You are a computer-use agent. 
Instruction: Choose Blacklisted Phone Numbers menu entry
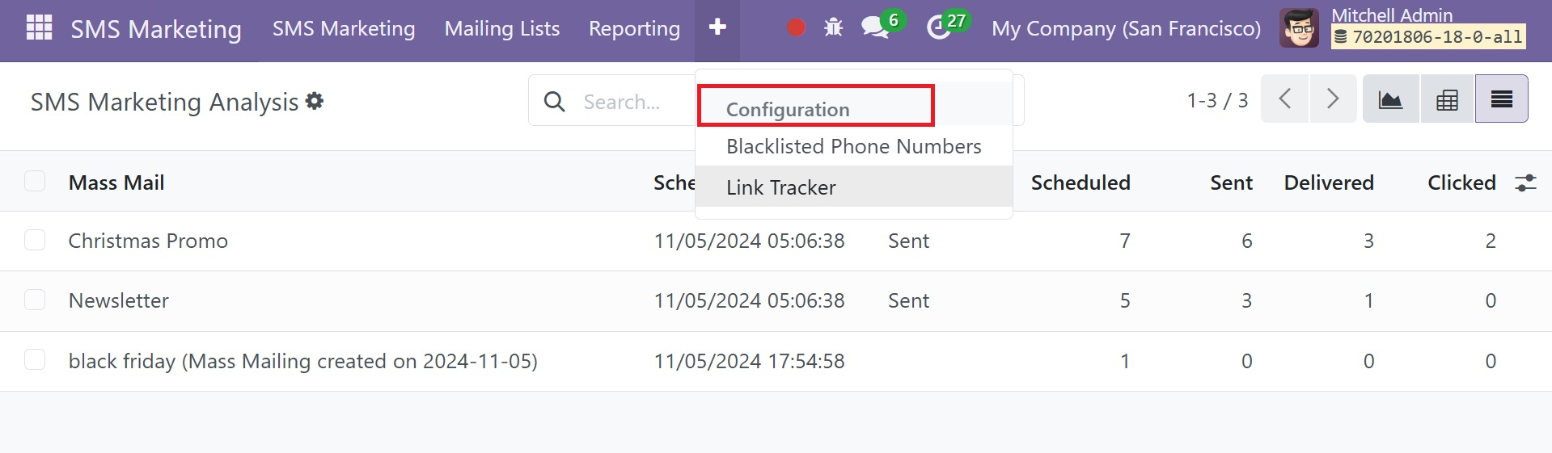tap(854, 146)
